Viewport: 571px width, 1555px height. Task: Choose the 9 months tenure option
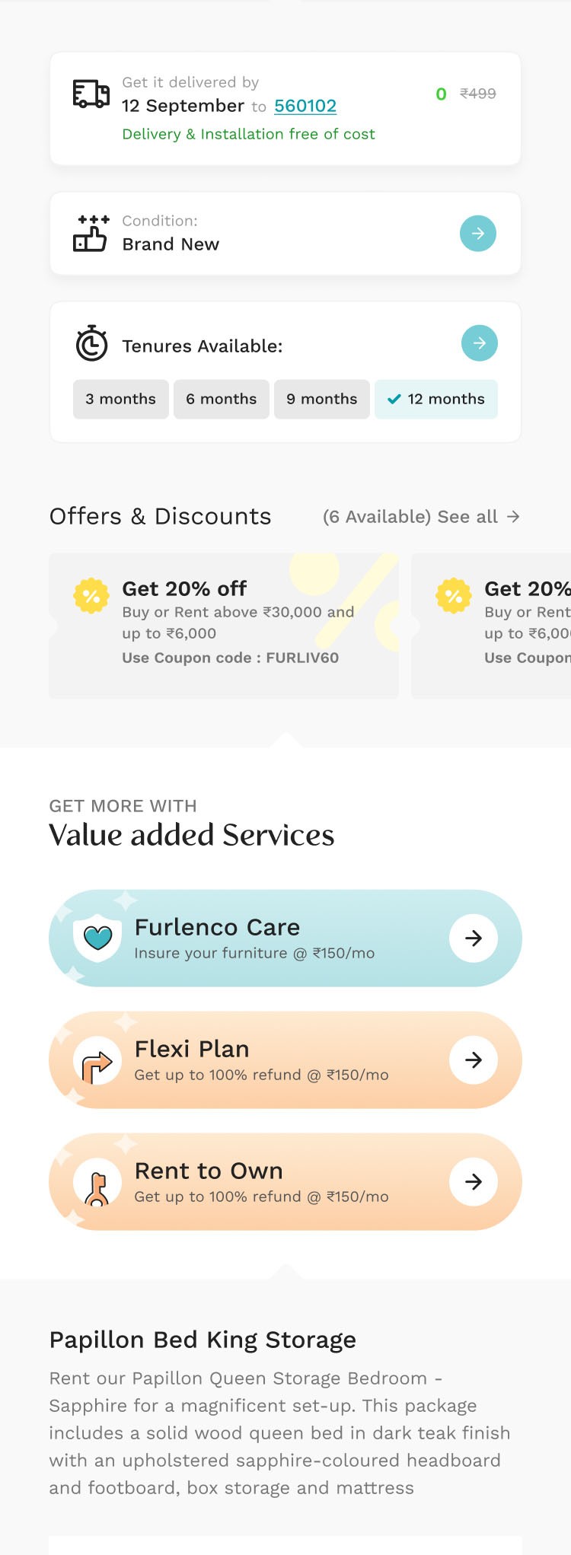coord(321,399)
